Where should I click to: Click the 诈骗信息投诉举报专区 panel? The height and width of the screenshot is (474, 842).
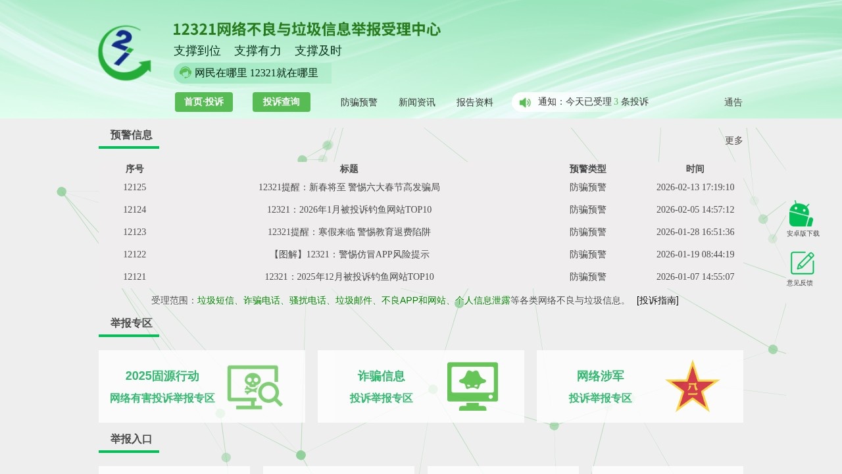[421, 386]
